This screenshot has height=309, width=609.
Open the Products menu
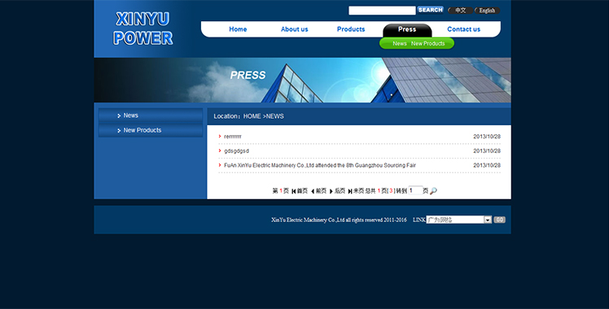click(x=351, y=29)
